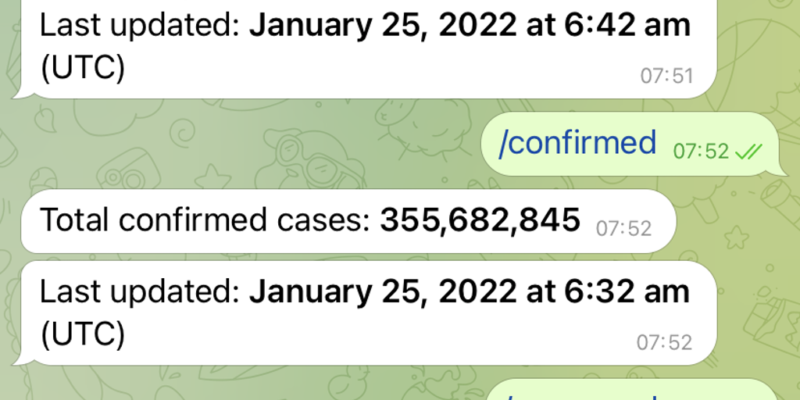Screen dimensions: 800x400
Task: Tap the blue /confirmed command link
Action: point(577,143)
